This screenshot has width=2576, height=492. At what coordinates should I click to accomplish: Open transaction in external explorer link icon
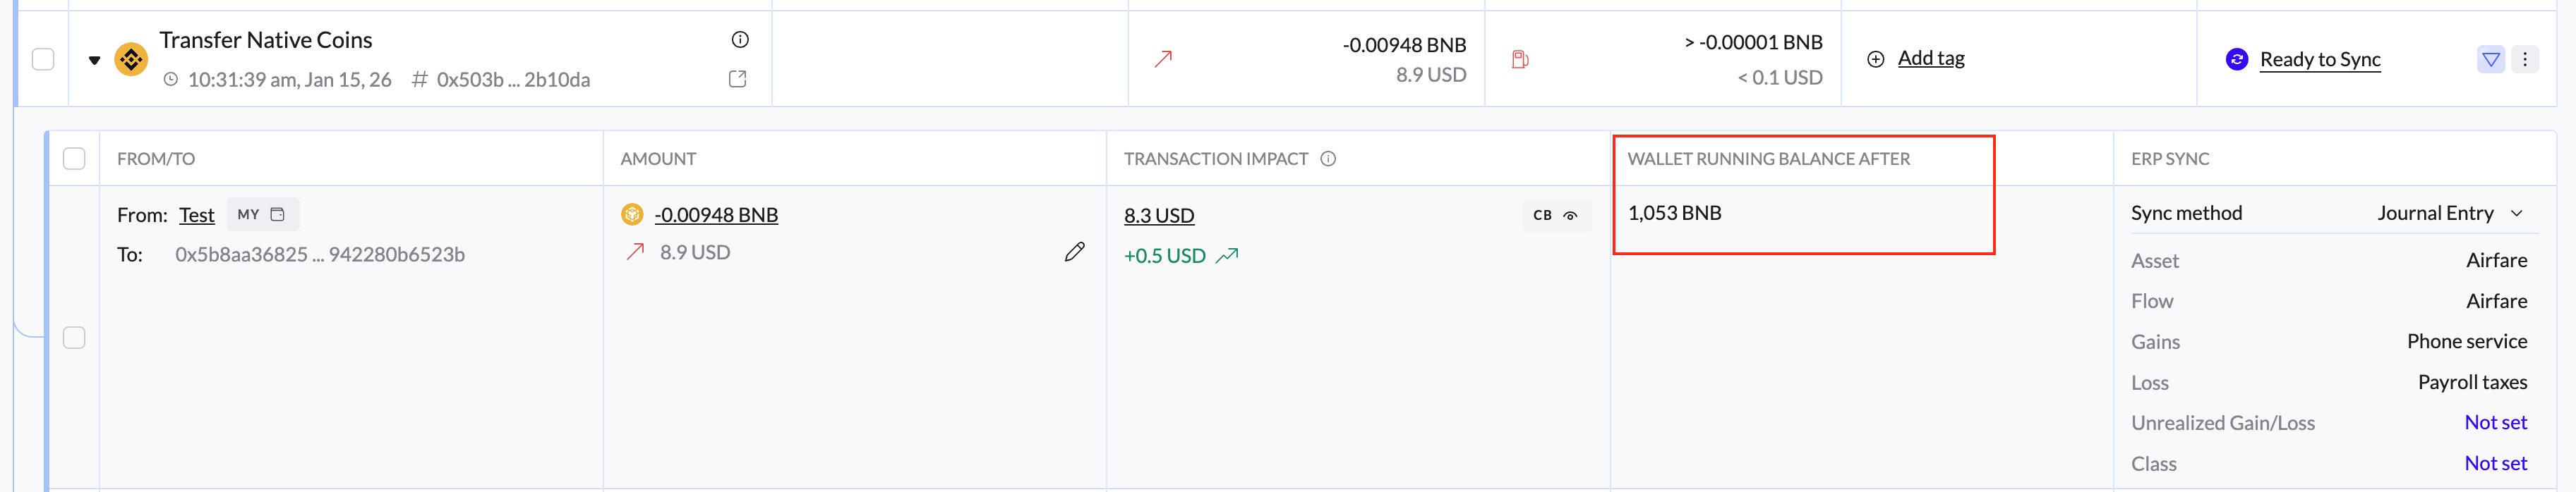pyautogui.click(x=738, y=79)
